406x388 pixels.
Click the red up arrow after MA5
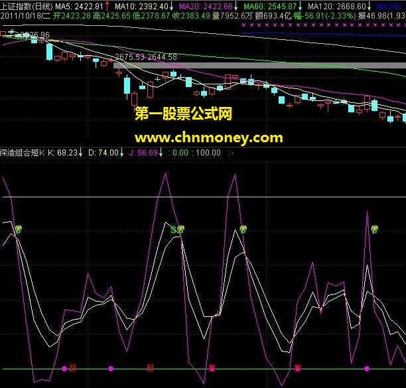[107, 6]
